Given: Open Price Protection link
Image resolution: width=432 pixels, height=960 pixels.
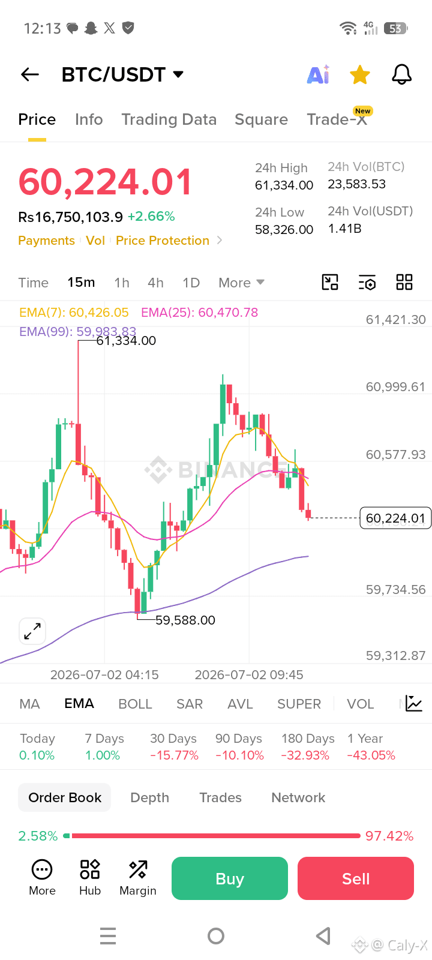Looking at the screenshot, I should (163, 241).
